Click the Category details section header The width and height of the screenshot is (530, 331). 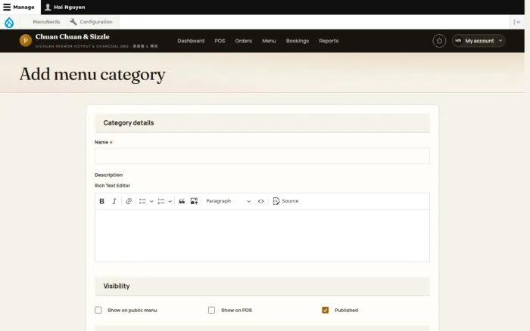tap(262, 123)
